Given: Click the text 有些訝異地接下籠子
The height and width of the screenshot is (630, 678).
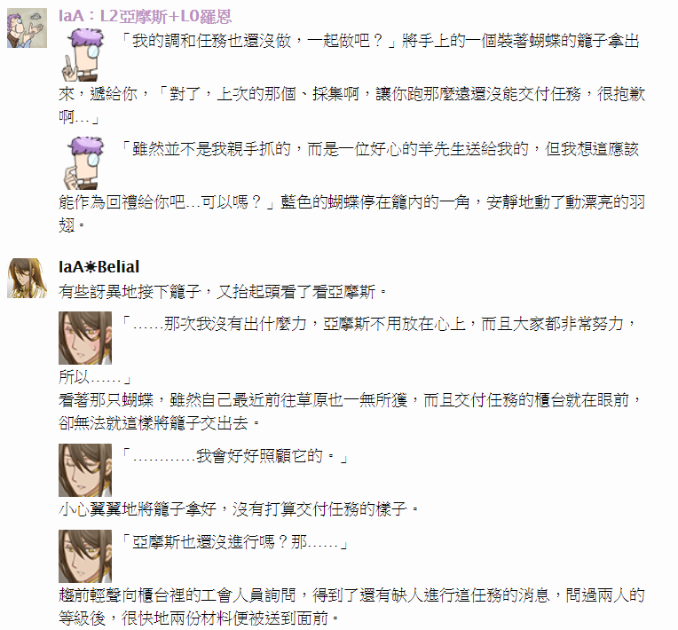Looking at the screenshot, I should coord(130,292).
